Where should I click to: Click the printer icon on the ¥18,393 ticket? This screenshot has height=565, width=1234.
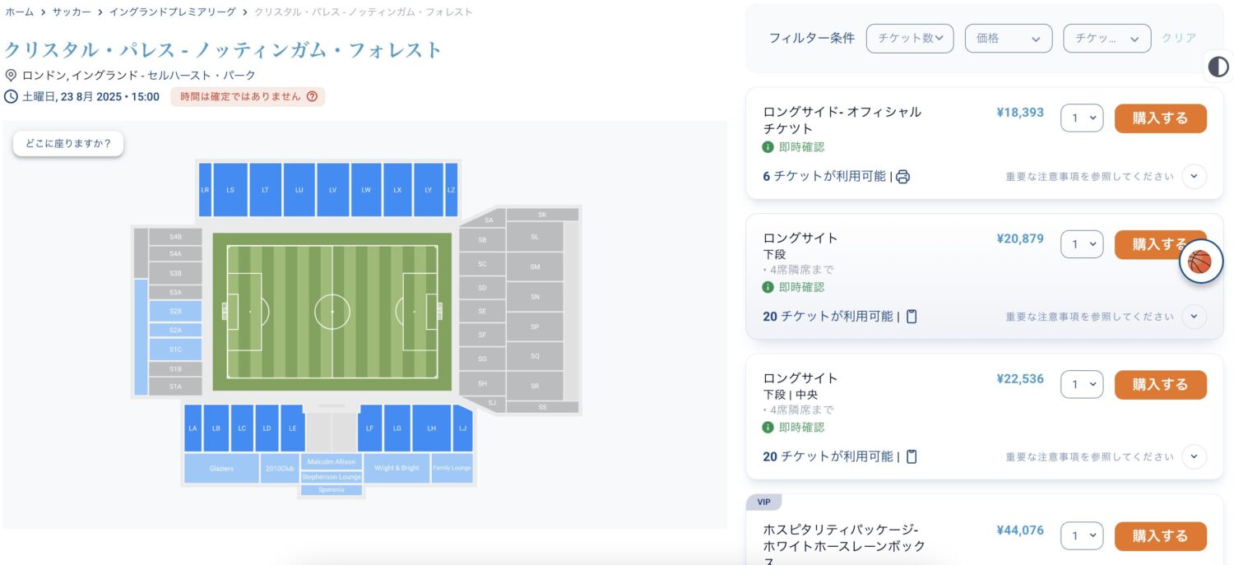coord(903,177)
